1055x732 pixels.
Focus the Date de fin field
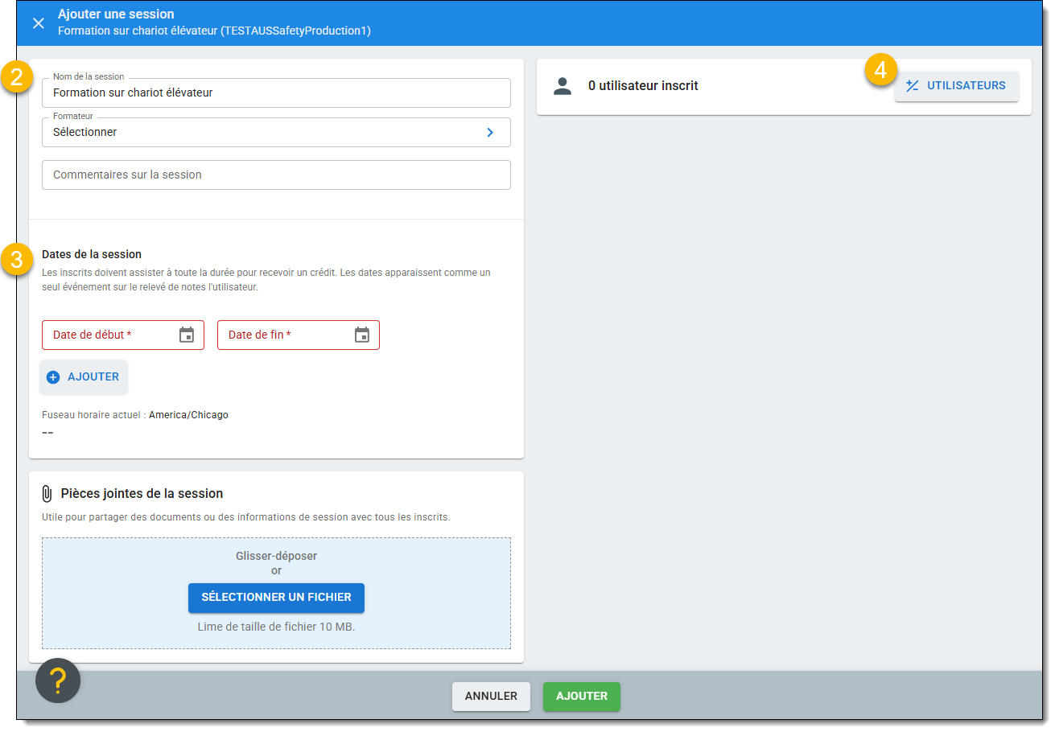[x=284, y=335]
